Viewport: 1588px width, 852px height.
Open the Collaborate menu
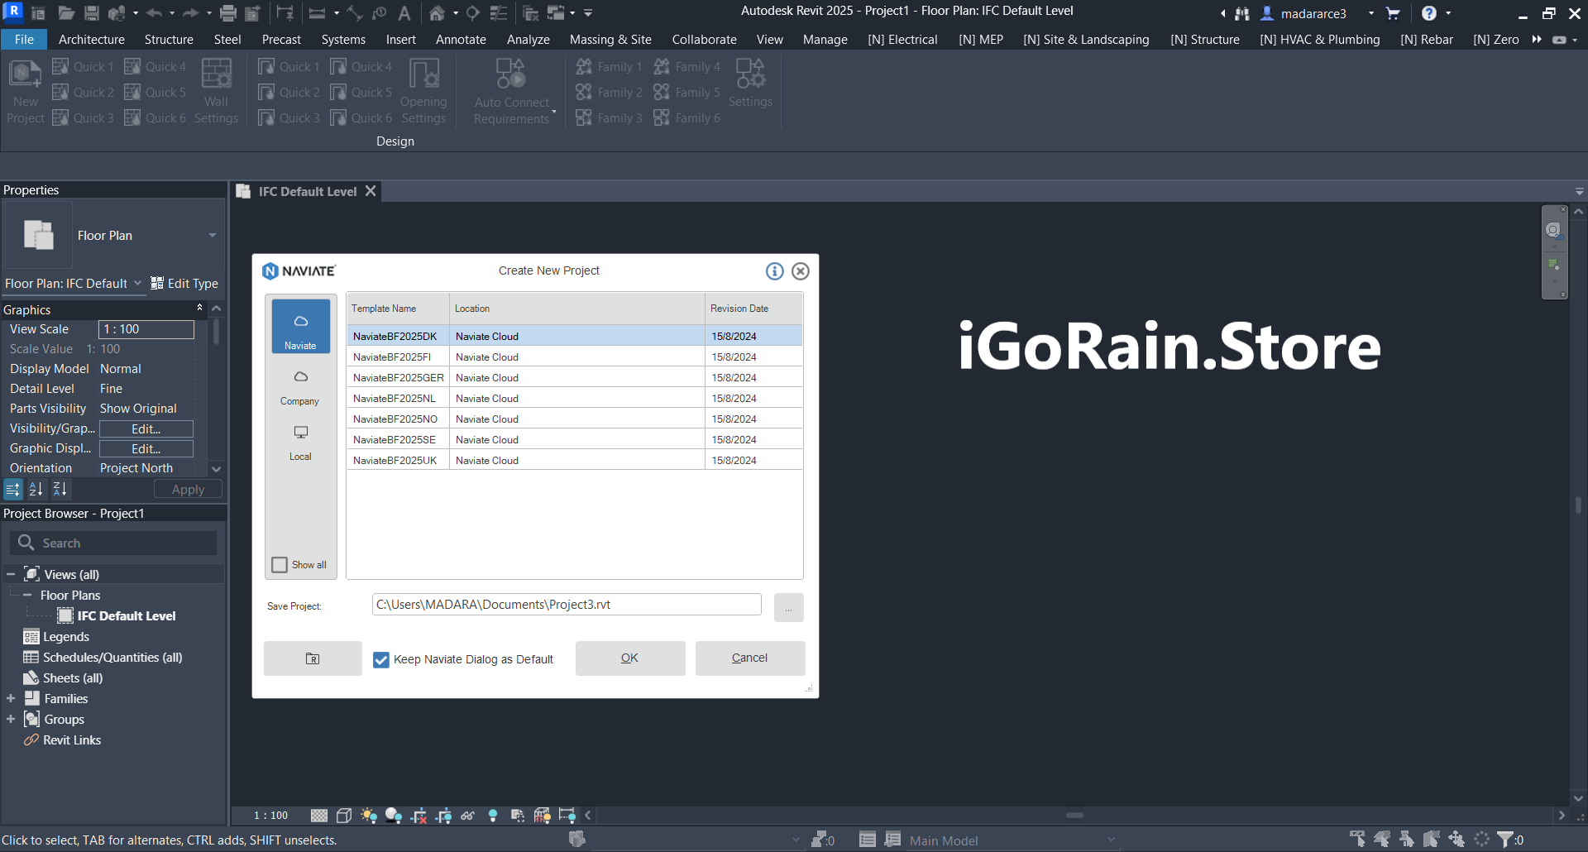click(x=703, y=39)
